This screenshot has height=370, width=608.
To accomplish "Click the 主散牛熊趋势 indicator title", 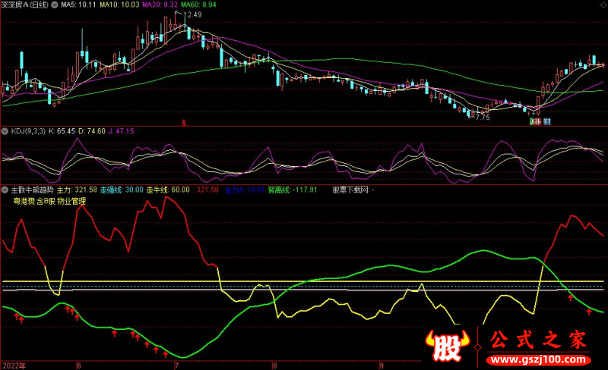I will tap(33, 189).
